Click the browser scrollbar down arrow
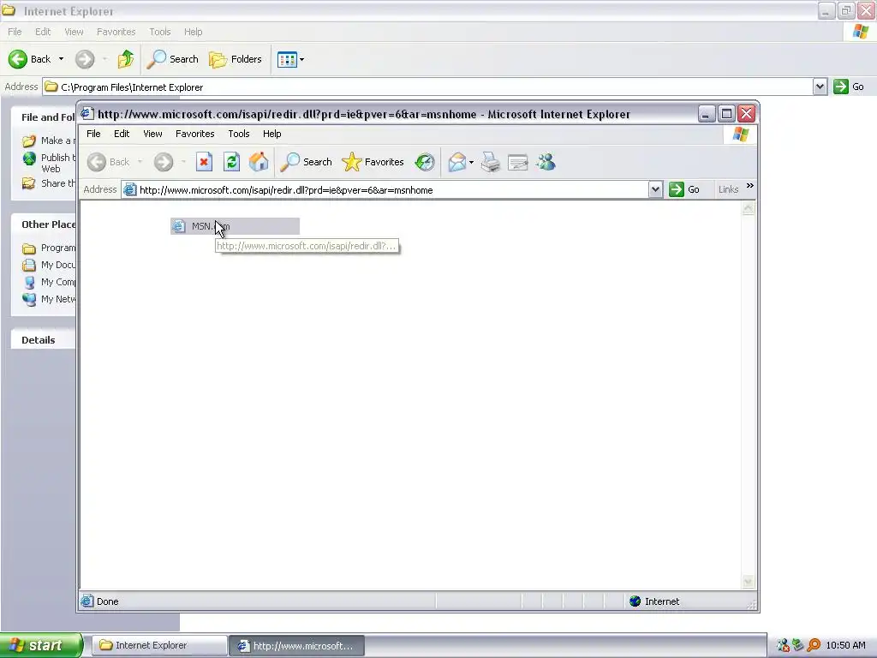The width and height of the screenshot is (877, 658). 748,582
